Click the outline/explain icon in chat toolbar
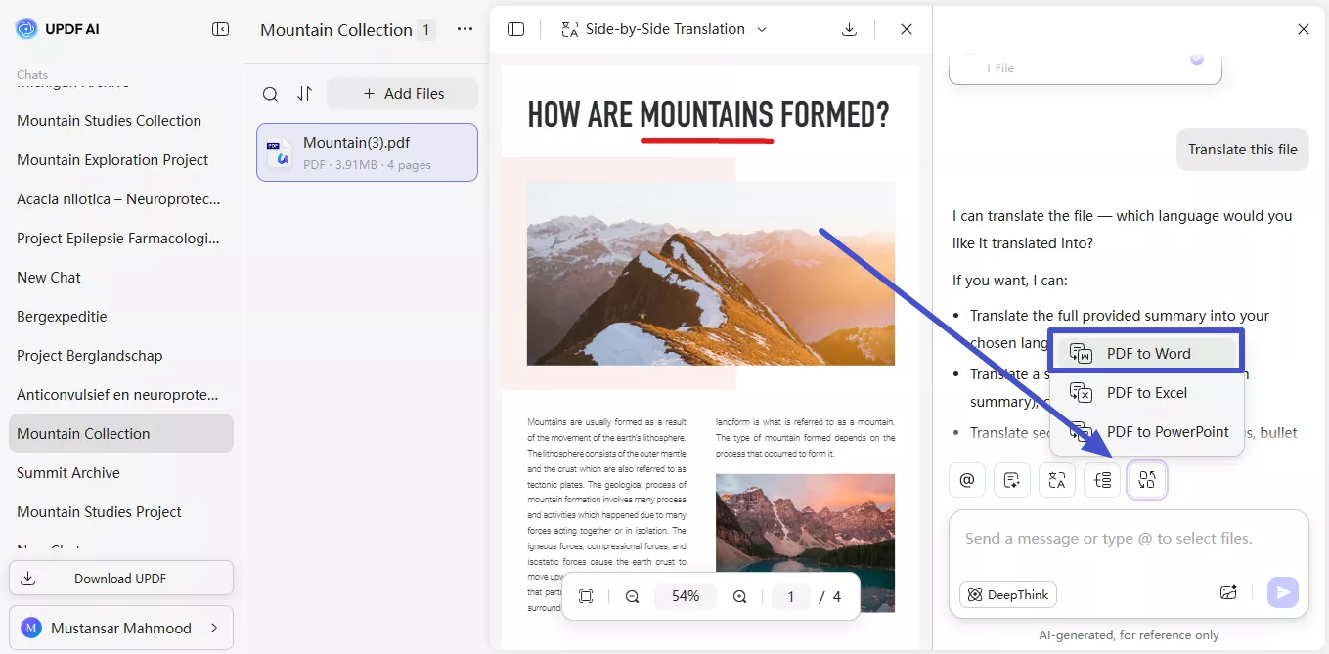1329x654 pixels. (x=1102, y=480)
